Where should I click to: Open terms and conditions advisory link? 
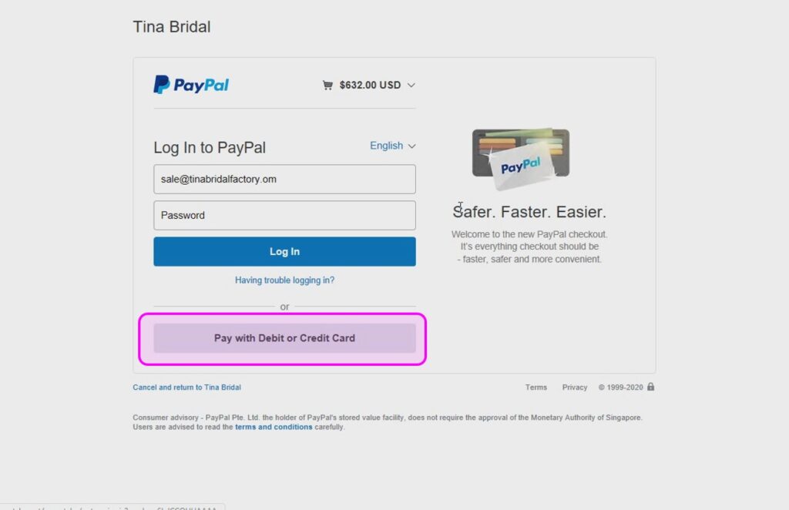274,427
